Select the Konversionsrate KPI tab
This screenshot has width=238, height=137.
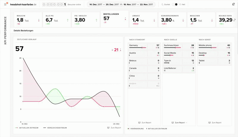tap(172, 19)
